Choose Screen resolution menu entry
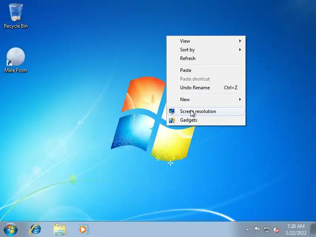The height and width of the screenshot is (237, 316). coord(206,111)
